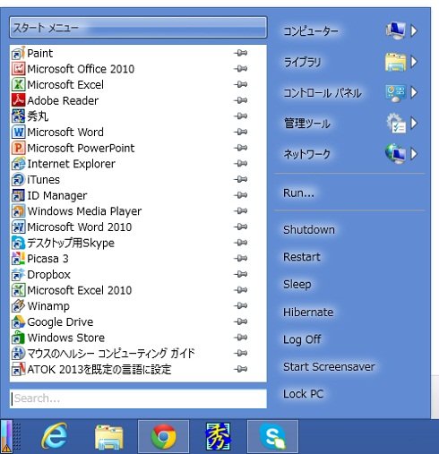
Task: Choose Hibernate from the power options
Action: coord(308,313)
